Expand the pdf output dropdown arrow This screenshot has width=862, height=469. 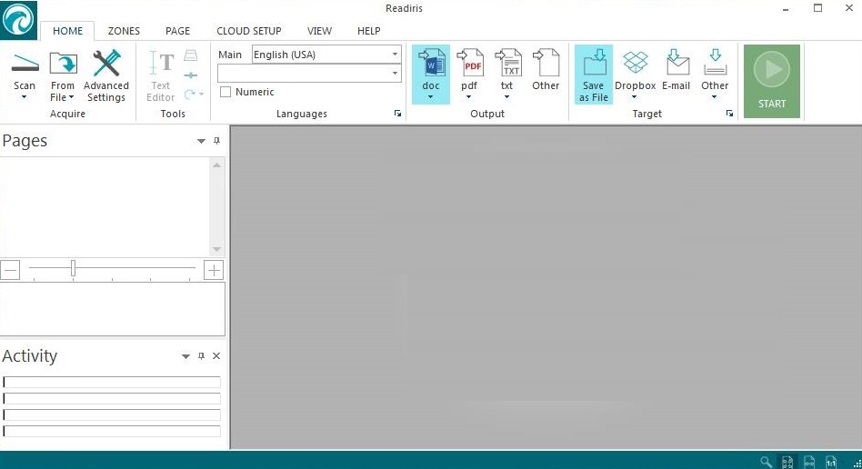(469, 97)
